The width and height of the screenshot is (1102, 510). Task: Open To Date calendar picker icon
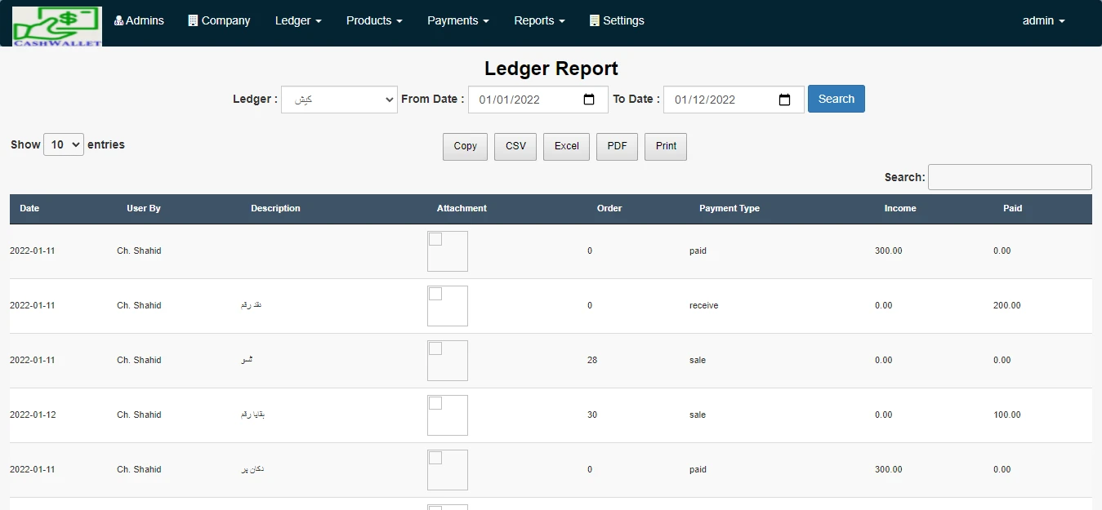[784, 100]
